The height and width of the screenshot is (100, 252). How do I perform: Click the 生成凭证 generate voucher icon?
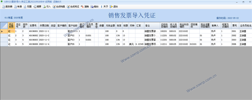tap(68, 7)
